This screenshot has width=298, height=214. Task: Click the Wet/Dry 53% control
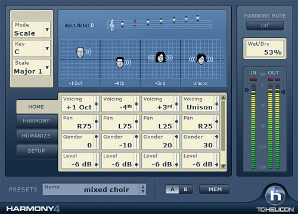point(265,49)
